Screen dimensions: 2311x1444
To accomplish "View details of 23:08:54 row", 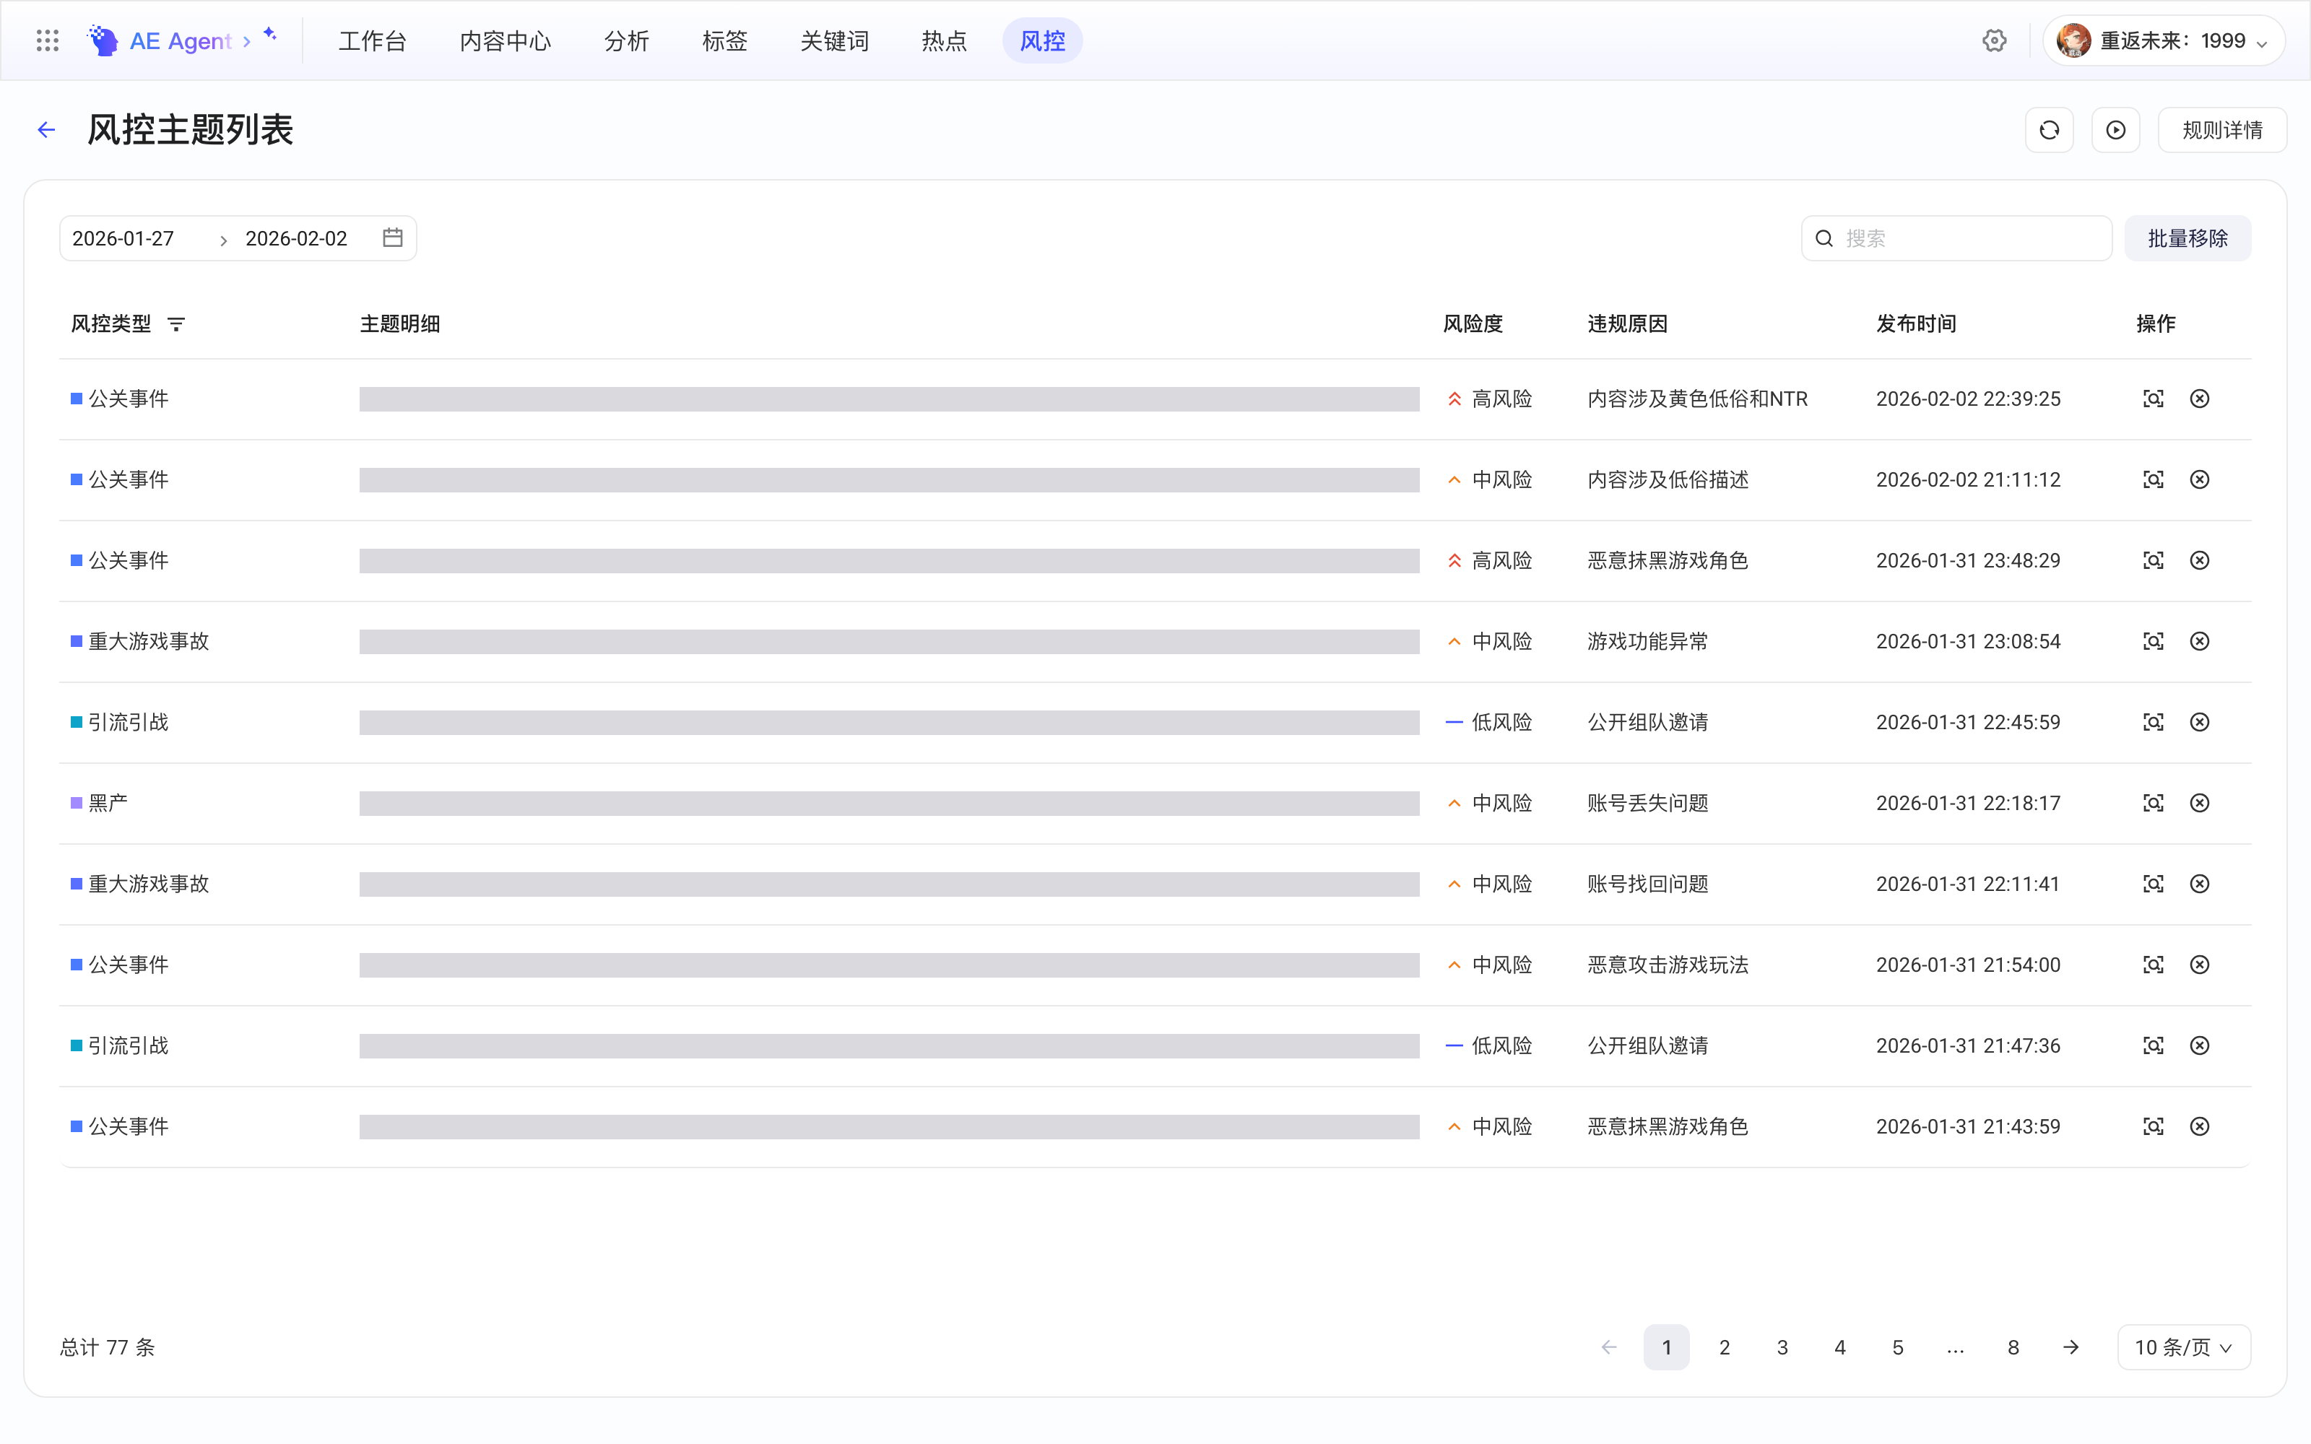I will (x=2154, y=642).
